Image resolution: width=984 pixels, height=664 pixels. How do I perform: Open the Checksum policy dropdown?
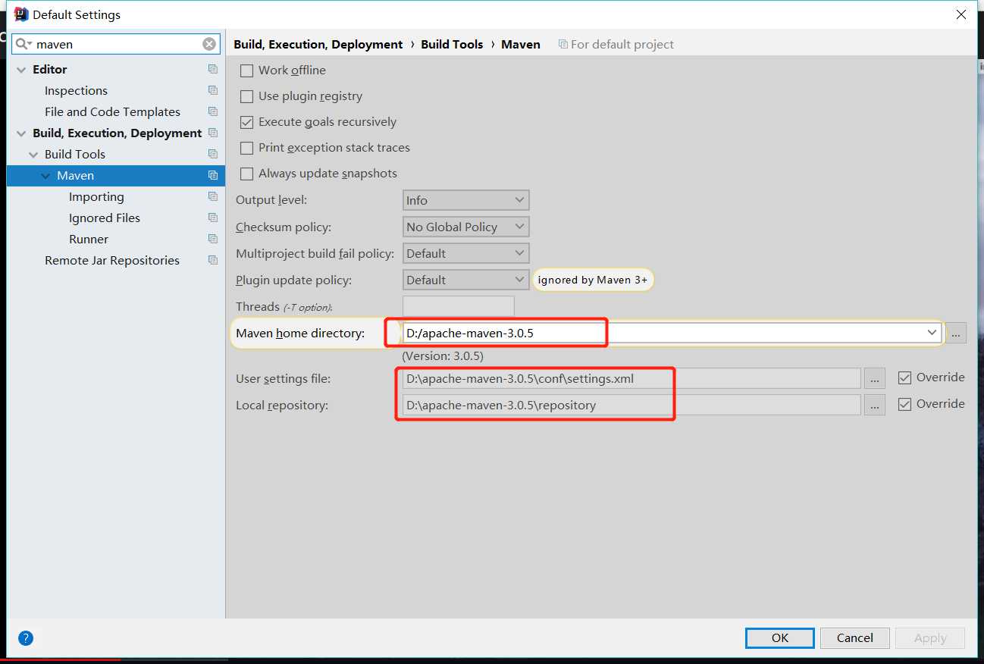pos(465,227)
